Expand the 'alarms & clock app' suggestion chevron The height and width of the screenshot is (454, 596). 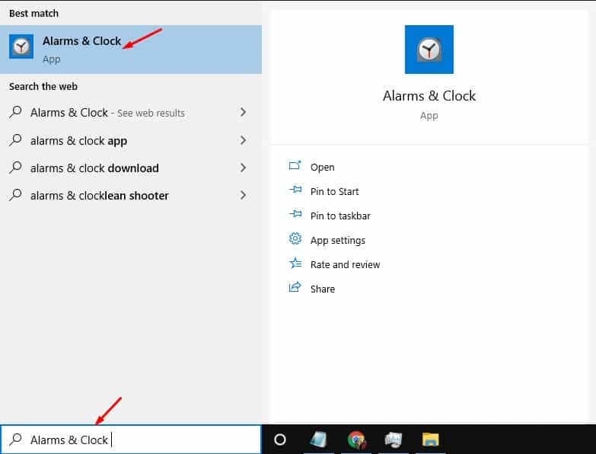pos(244,140)
